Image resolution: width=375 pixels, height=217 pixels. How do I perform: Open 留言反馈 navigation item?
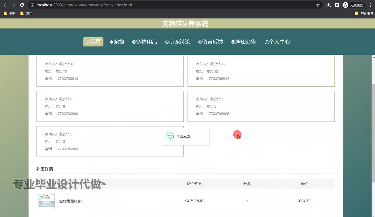pos(211,42)
